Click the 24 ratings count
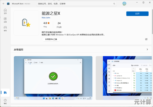This screenshot has height=107, width=153. click(59, 23)
